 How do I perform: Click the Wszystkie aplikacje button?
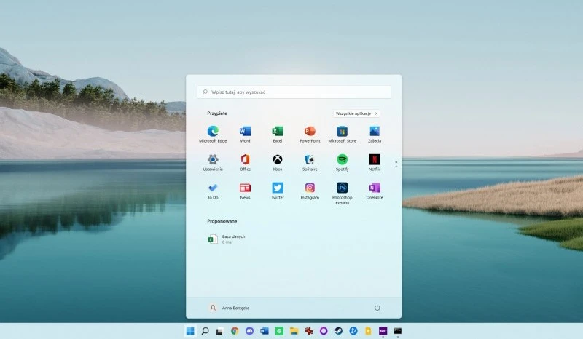point(356,113)
